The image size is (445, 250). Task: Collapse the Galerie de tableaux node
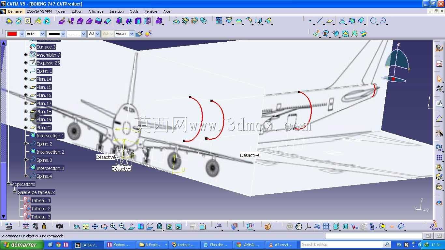click(15, 192)
